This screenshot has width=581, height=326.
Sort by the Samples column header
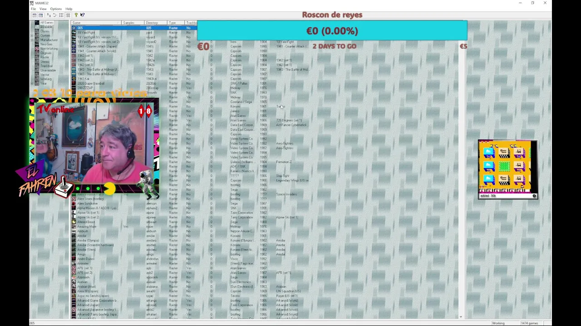133,23
